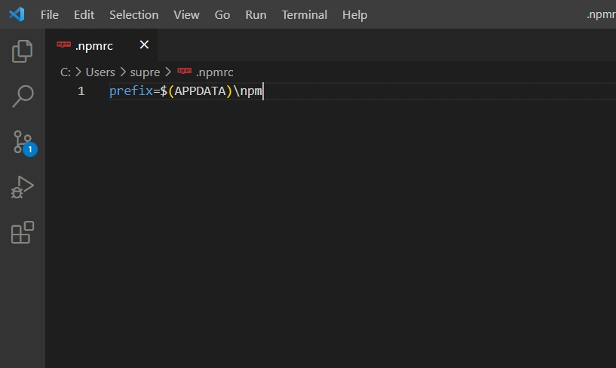The height and width of the screenshot is (368, 616).
Task: Open the Source Control view
Action: pos(23,142)
